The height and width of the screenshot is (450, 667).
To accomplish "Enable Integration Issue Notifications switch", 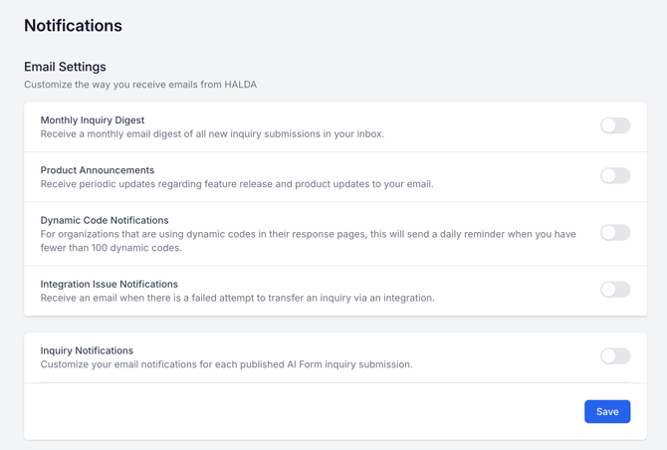I will 615,290.
